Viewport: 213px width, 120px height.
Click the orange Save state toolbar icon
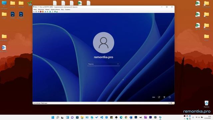pos(43,12)
